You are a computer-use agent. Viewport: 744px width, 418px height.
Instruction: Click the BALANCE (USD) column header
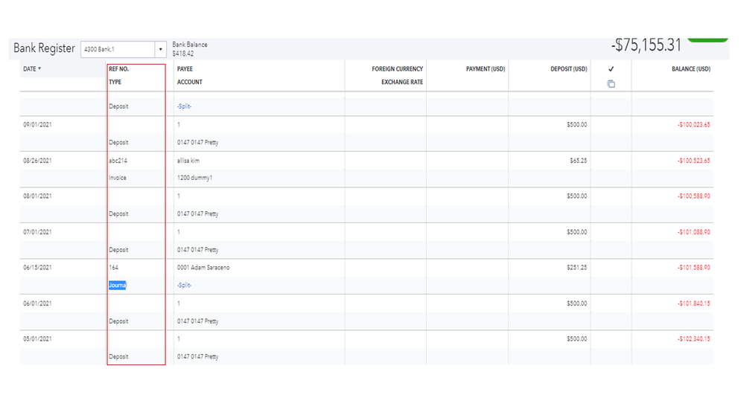point(690,69)
